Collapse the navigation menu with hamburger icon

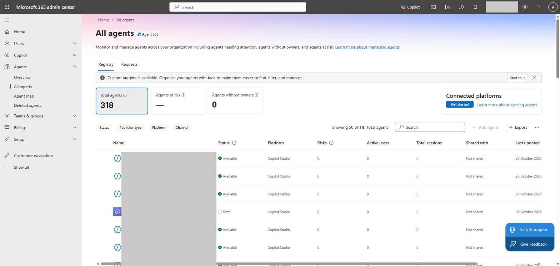[x=7, y=20]
